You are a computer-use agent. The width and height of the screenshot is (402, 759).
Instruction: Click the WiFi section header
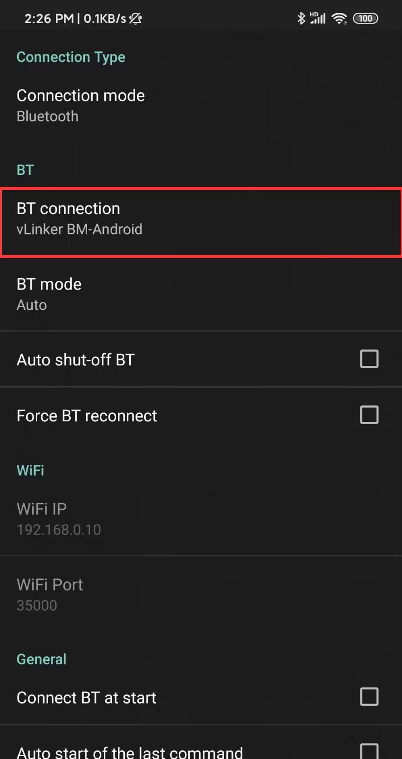[x=30, y=470]
